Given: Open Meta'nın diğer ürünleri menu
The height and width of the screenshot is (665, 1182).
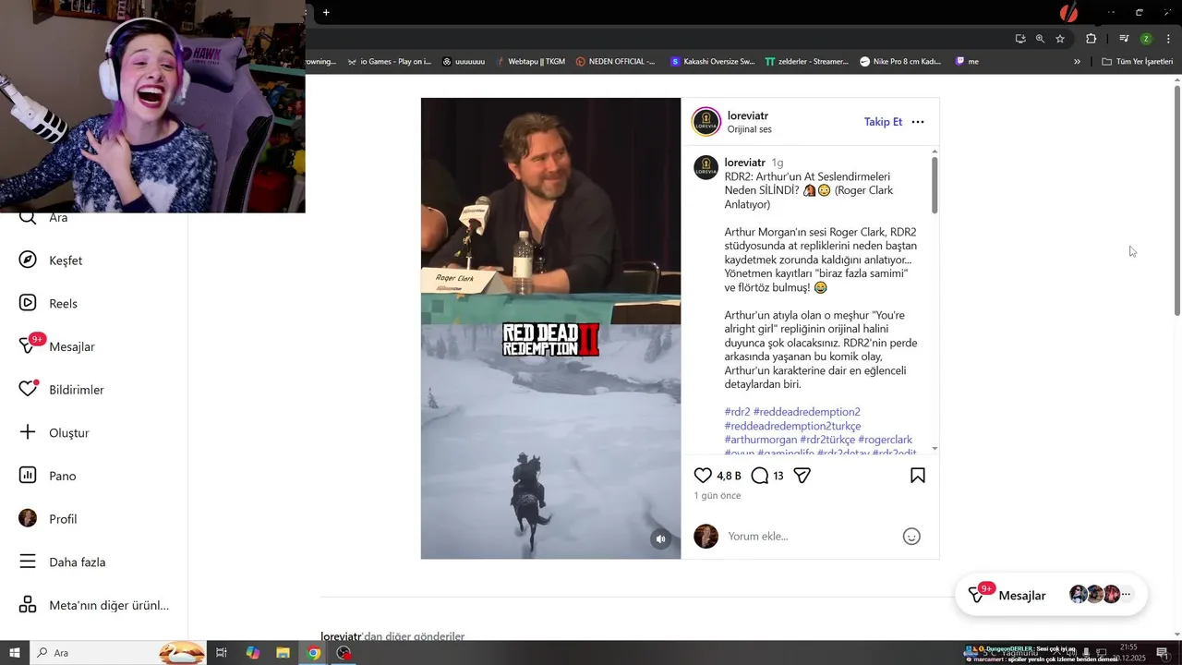Looking at the screenshot, I should 93,605.
